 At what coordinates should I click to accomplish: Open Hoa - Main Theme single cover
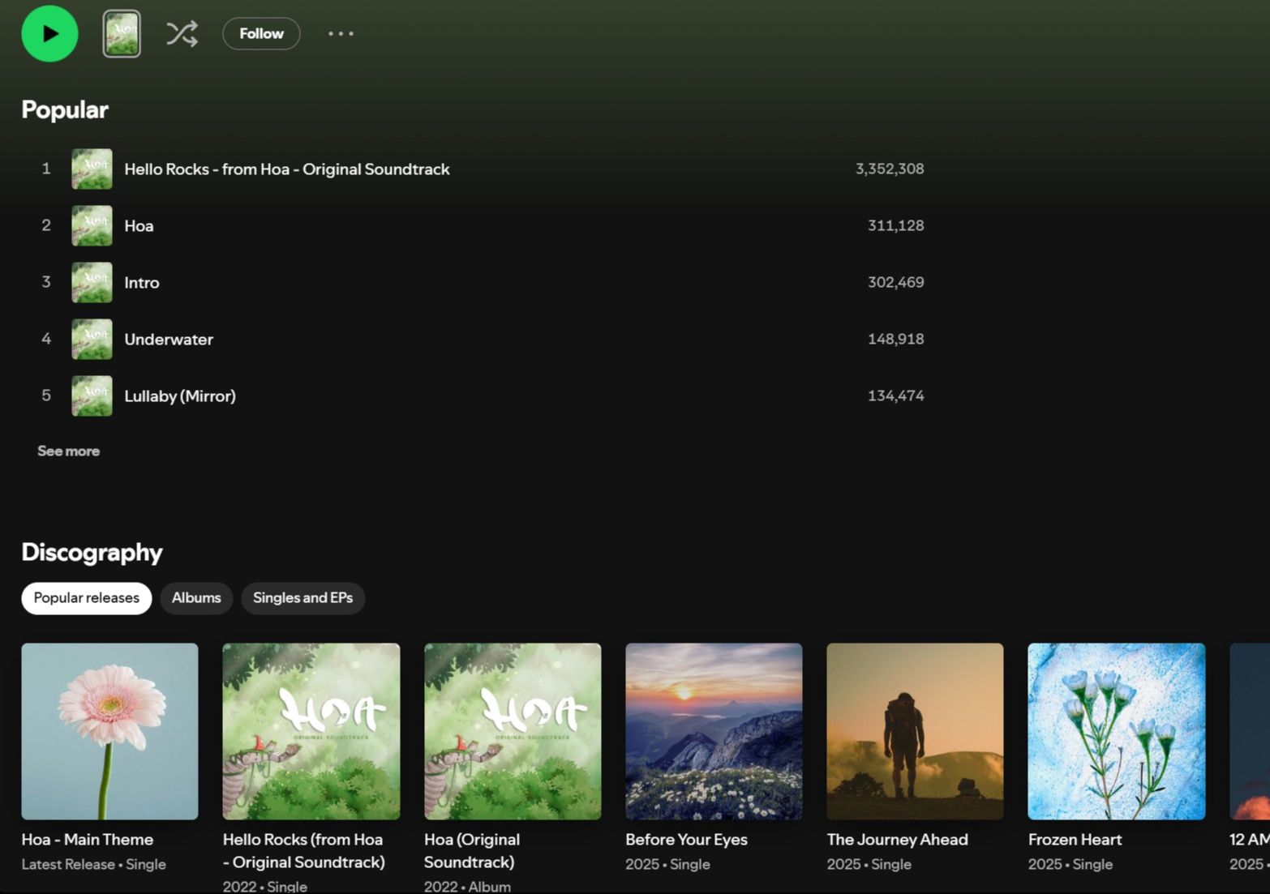(x=109, y=731)
